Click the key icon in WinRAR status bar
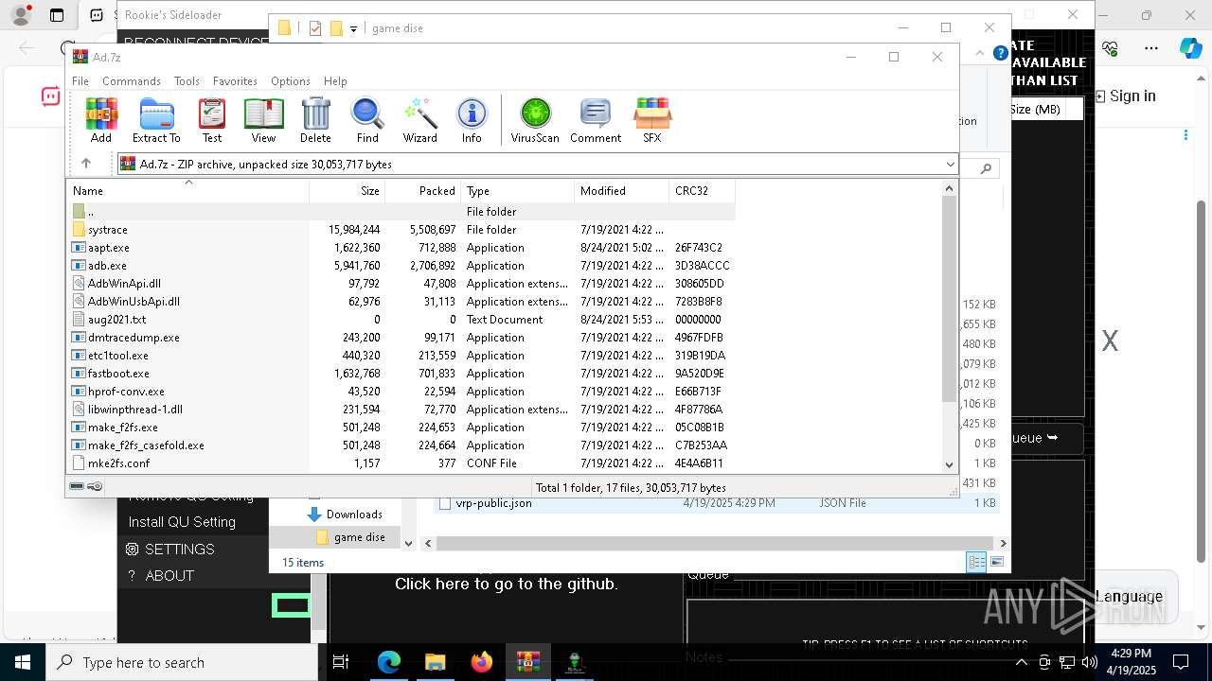 point(95,486)
